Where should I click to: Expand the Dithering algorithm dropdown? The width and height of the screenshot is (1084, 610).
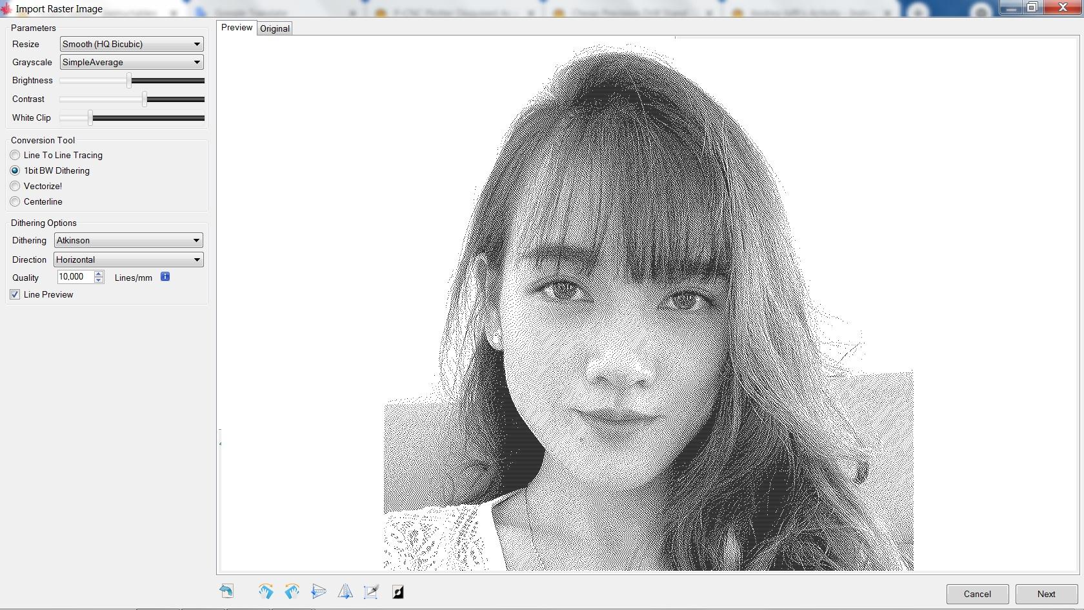tap(128, 240)
